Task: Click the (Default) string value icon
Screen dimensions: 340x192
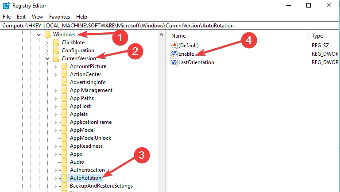Action: click(174, 45)
